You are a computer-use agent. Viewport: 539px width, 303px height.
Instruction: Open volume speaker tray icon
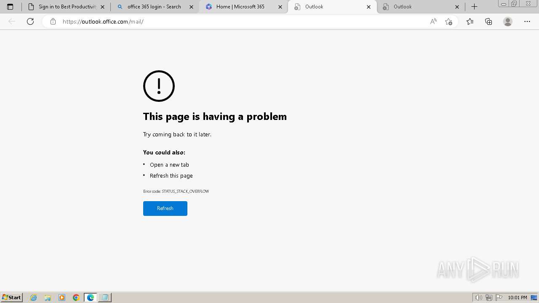[x=478, y=298]
